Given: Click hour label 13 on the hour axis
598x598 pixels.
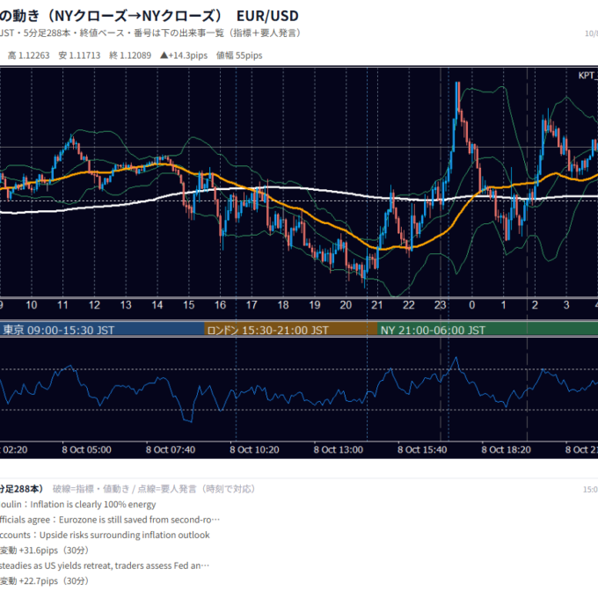Looking at the screenshot, I should [x=126, y=305].
